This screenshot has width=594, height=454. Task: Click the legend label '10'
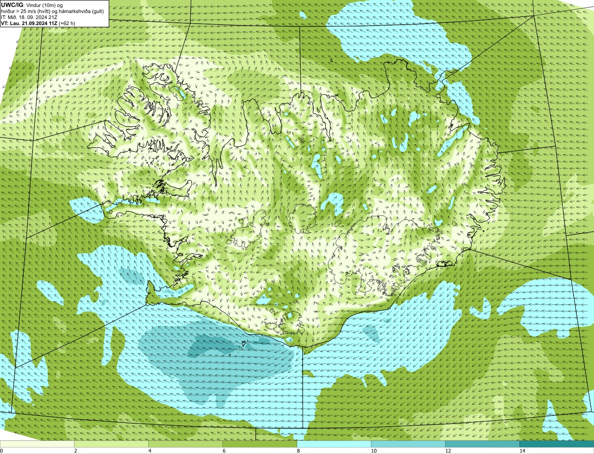[x=373, y=451]
